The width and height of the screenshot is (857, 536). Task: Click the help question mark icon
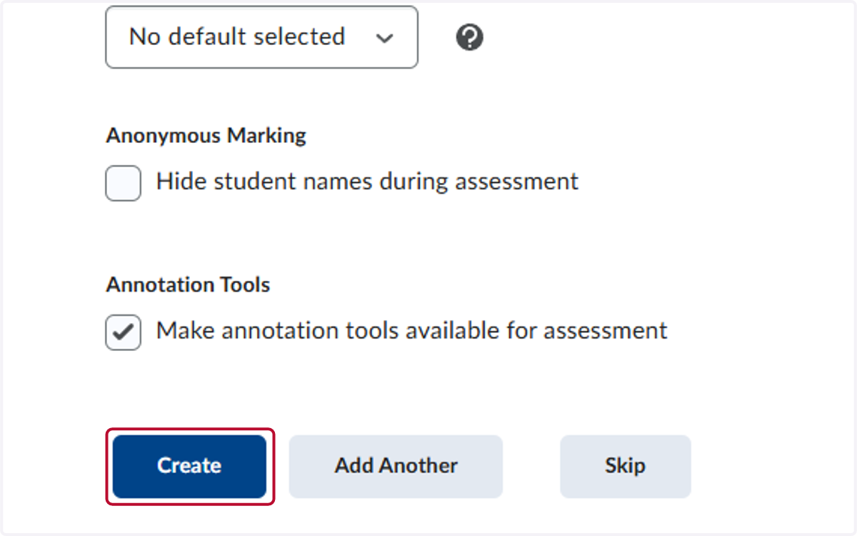click(469, 37)
